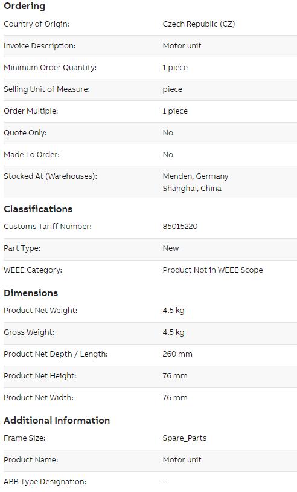Click the Dimensions section heading
The image size is (297, 492).
(31, 293)
